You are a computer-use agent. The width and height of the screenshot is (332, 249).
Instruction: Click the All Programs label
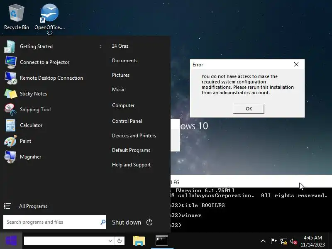tap(33, 206)
